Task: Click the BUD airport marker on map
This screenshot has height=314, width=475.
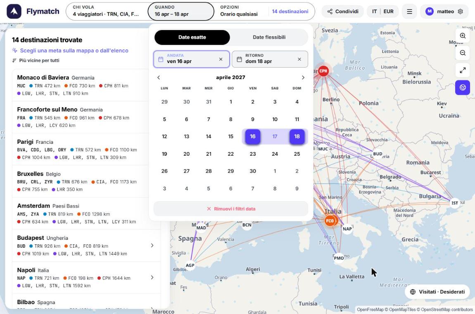Action: tap(378, 154)
